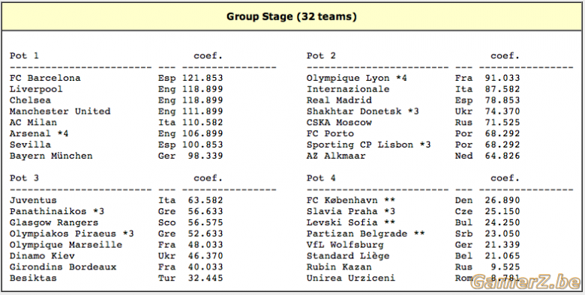
Task: Choose Bayern München entry
Action: coord(51,156)
